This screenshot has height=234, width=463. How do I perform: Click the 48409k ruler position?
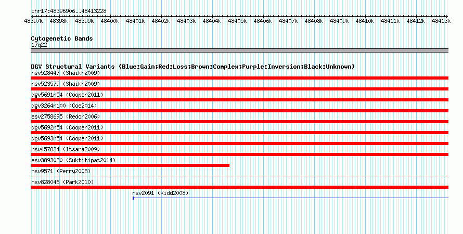pos(339,21)
